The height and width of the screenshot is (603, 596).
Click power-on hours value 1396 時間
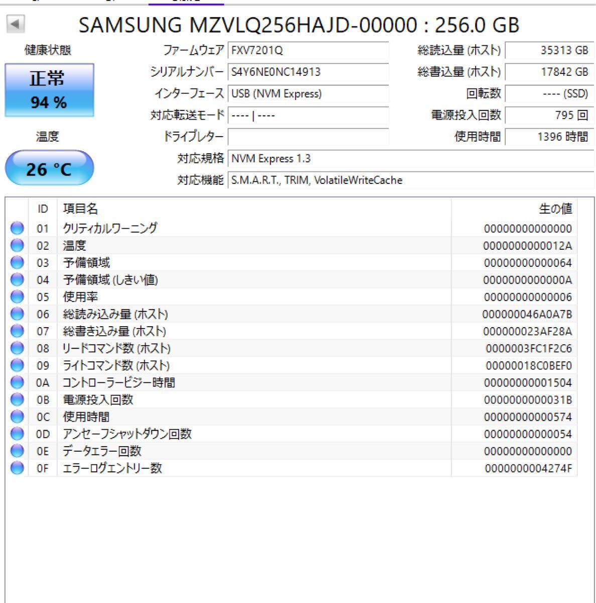549,137
